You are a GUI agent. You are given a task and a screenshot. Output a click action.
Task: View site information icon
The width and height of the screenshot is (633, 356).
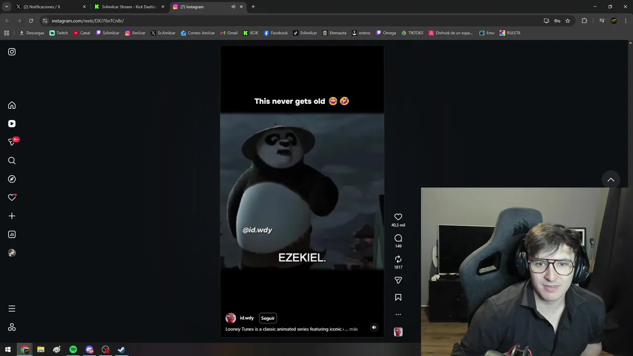45,21
